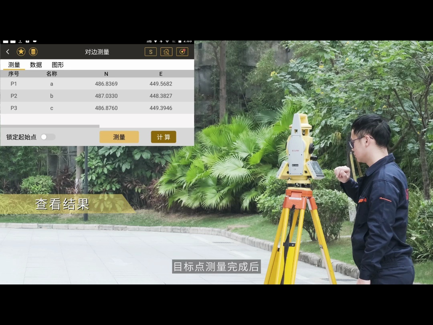Click the 测量 button
The height and width of the screenshot is (325, 433).
[119, 137]
